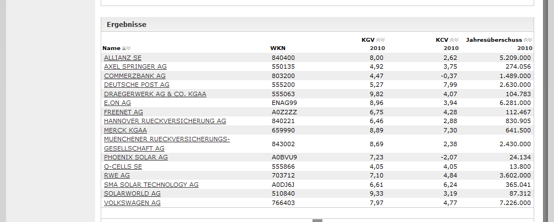
Task: Open MUENCHENER RUECKVERSICHERUNGS-GESELLSCHAFT AG link
Action: 167,143
